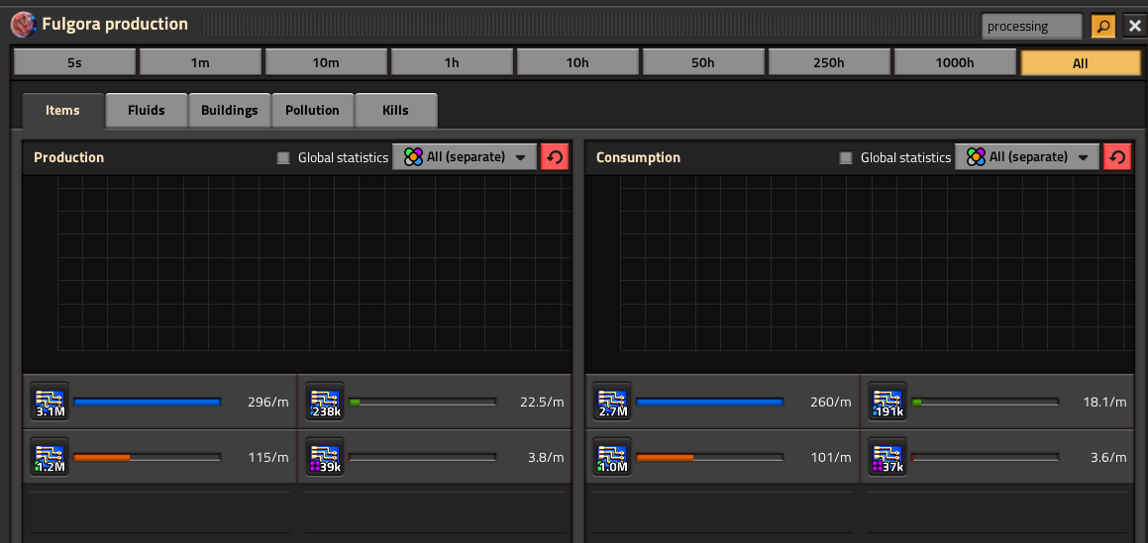
Task: Click the orange magnifier search button
Action: pyautogui.click(x=1102, y=27)
